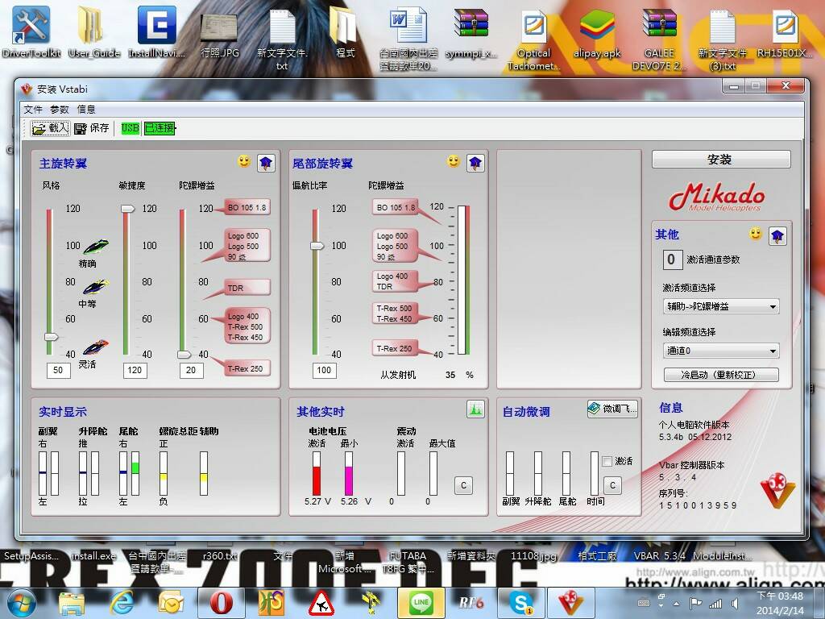Click the smiley icon in 其他 panel
The width and height of the screenshot is (825, 619).
(756, 233)
